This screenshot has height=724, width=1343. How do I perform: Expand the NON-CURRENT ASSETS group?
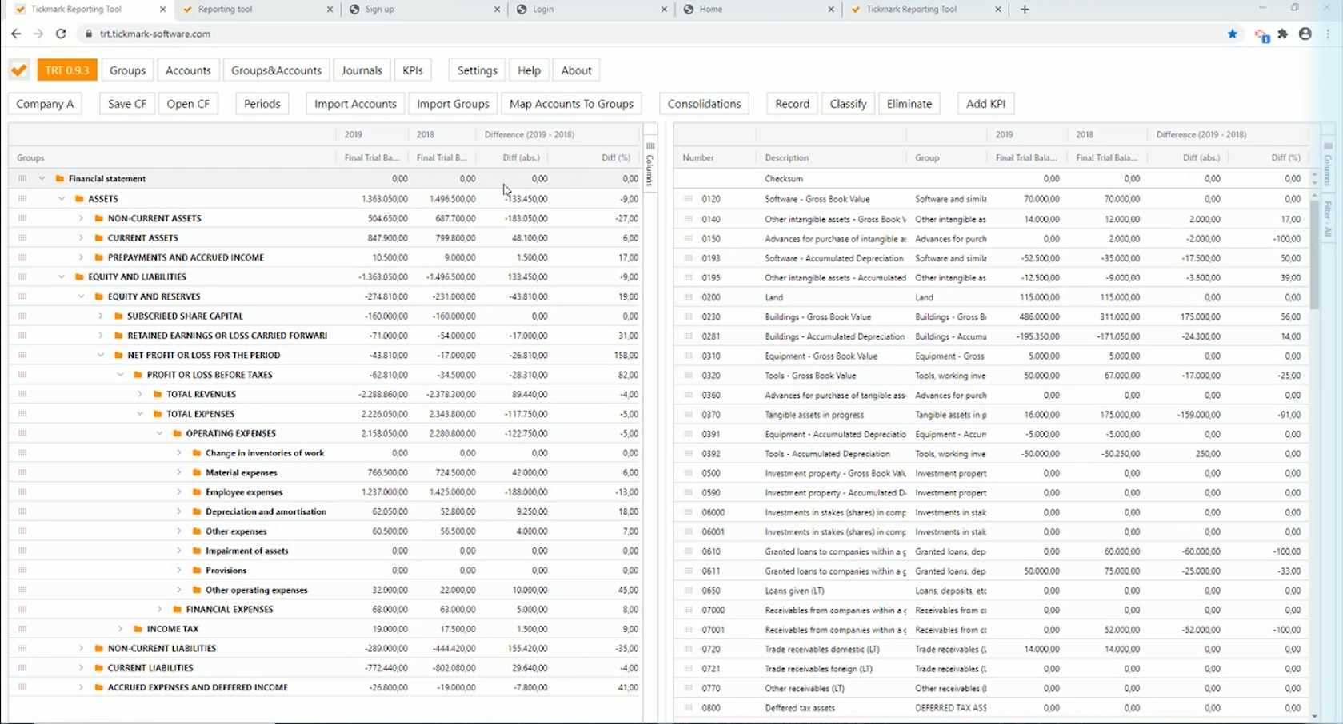click(x=81, y=218)
